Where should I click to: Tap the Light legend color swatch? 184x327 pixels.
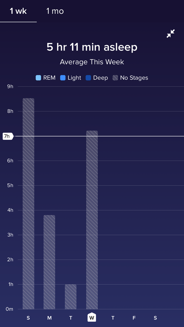coord(63,78)
